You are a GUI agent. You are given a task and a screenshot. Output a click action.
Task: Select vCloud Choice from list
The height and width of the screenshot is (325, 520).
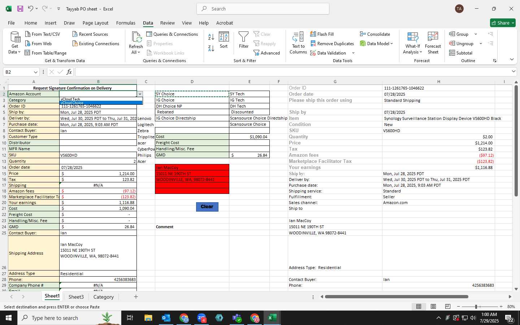click(x=101, y=103)
